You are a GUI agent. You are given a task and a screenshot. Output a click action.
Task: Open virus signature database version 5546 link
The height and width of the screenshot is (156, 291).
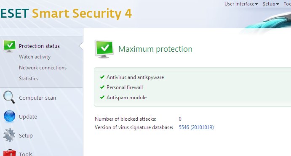[x=196, y=127]
